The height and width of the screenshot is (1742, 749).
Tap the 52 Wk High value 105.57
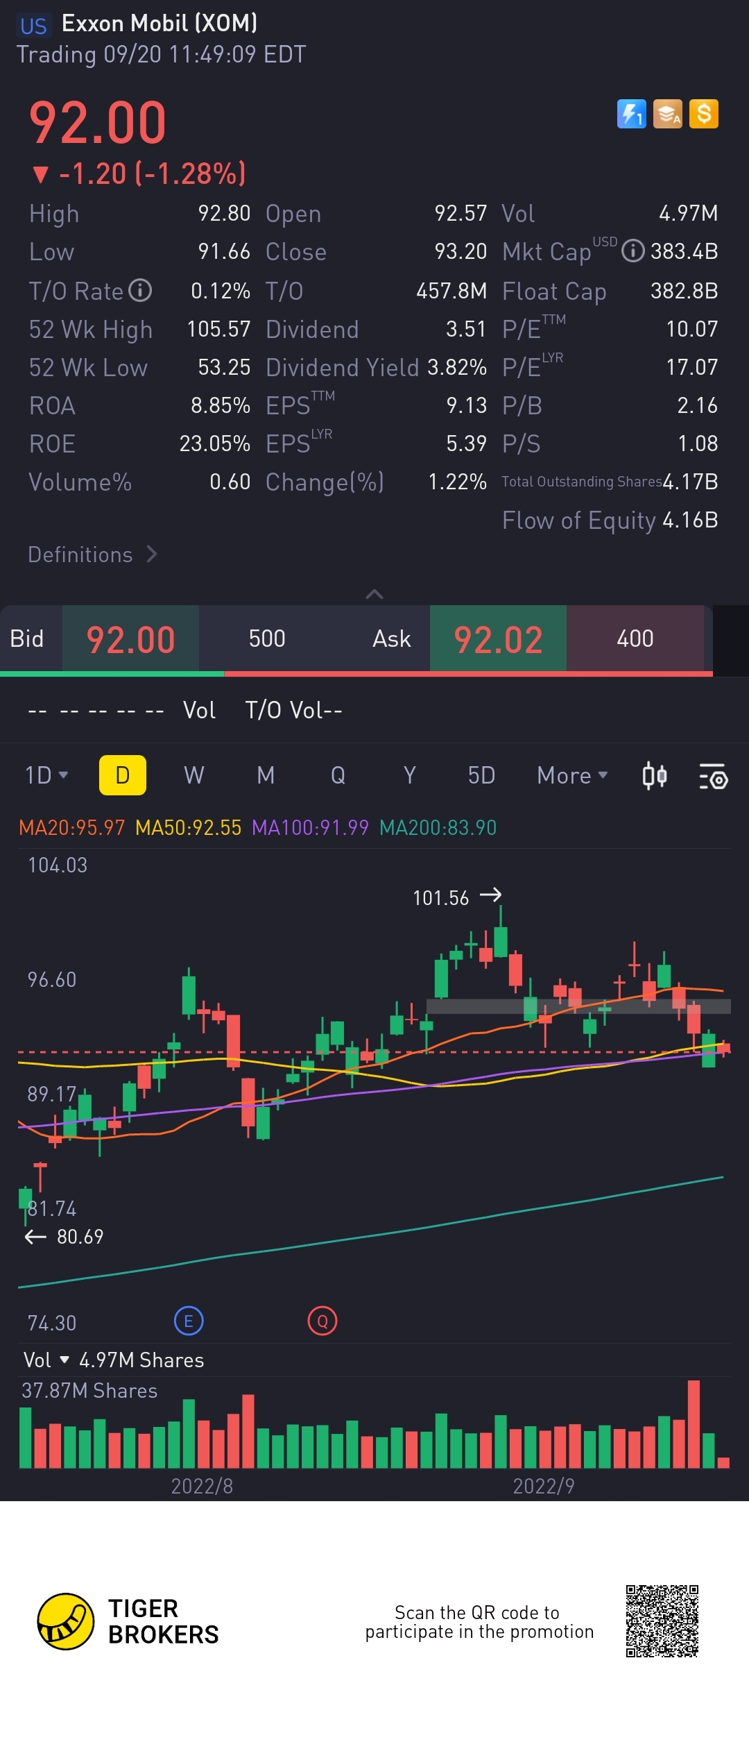coord(218,329)
